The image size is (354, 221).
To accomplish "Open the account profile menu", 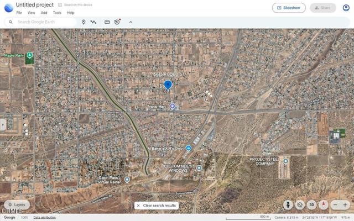I will coord(346,8).
